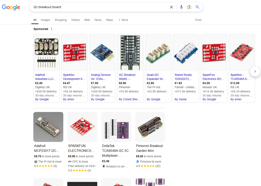This screenshot has height=186, width=261.
Task: View the Analog Devices blue board image
Action: click(102, 53)
